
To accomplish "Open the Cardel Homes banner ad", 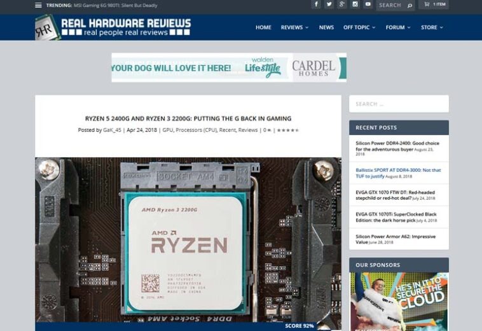I will [x=229, y=67].
